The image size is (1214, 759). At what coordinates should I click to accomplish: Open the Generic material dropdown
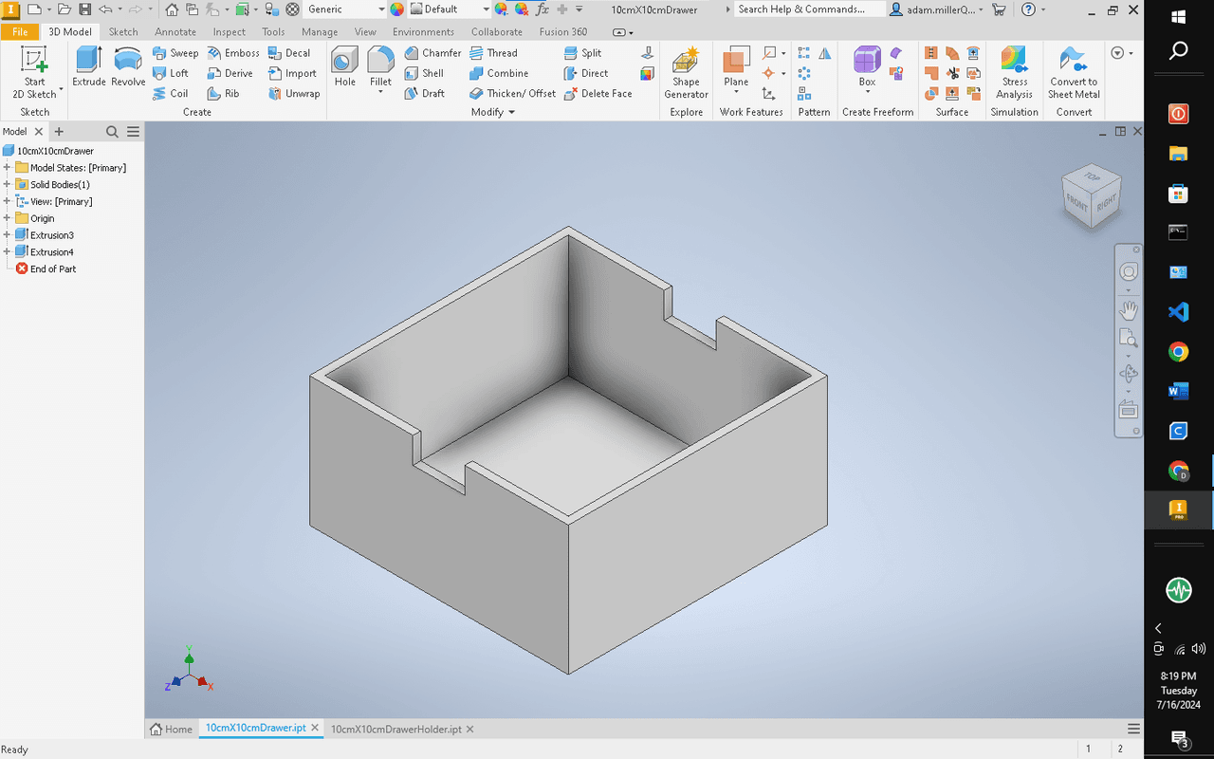(x=381, y=9)
